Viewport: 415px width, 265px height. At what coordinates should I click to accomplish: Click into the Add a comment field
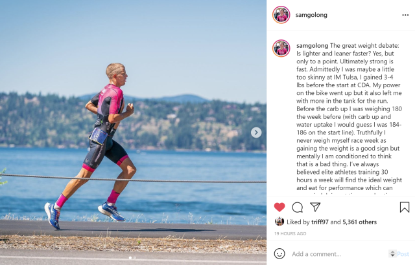click(338, 254)
